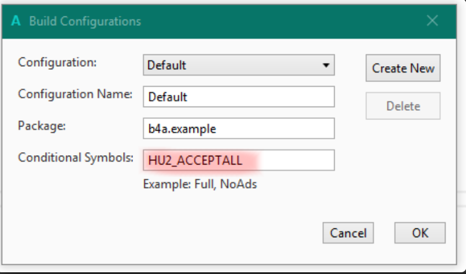Open the Configuration combo box showing Default

coord(232,66)
